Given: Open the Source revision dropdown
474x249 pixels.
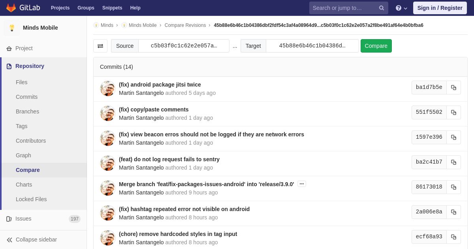Looking at the screenshot, I should pos(184,46).
